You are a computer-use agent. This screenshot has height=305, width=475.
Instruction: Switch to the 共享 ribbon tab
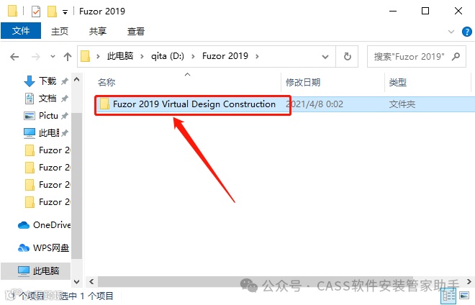98,31
